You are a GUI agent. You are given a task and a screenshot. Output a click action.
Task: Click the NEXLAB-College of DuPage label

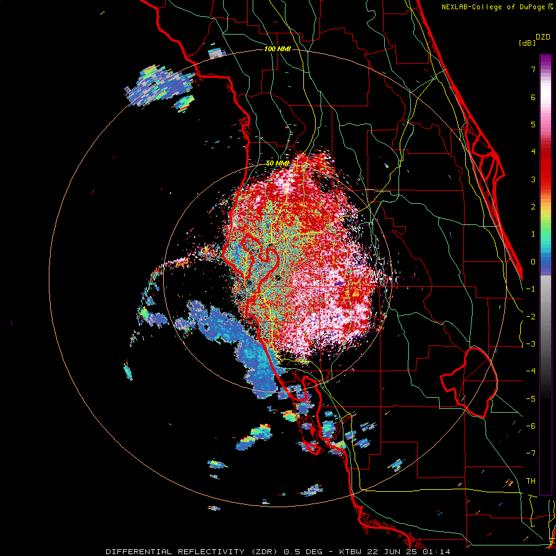pos(493,7)
